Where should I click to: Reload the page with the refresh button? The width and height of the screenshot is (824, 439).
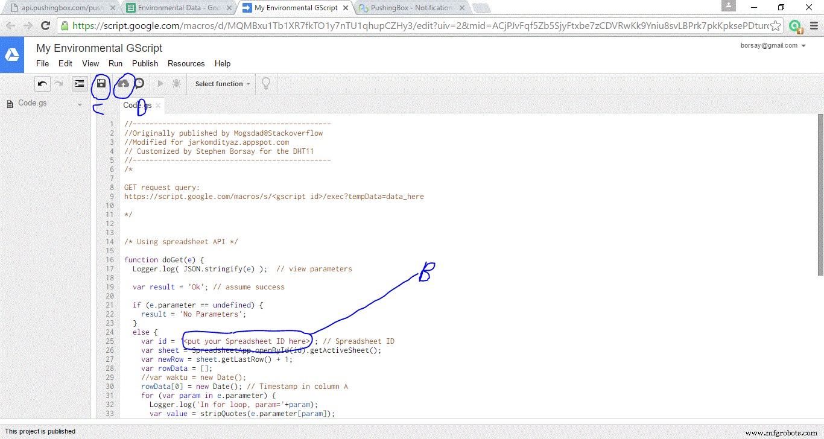pos(45,27)
